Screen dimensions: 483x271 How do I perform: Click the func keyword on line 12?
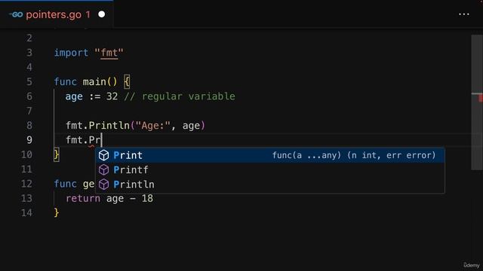[66, 184]
